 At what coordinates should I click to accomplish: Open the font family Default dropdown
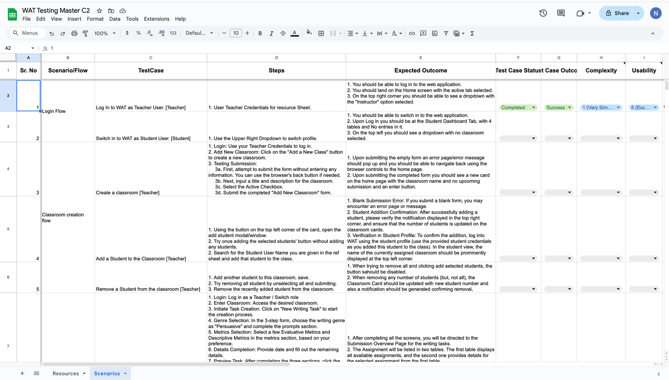click(199, 33)
